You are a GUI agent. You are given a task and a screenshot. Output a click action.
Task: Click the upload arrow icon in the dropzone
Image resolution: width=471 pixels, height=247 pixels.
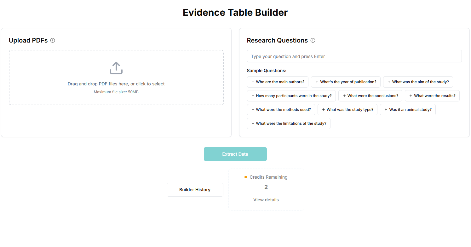pyautogui.click(x=116, y=68)
